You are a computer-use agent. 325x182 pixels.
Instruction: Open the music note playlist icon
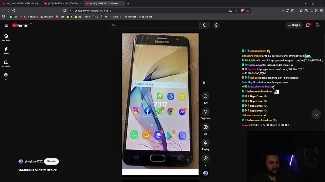point(301,11)
